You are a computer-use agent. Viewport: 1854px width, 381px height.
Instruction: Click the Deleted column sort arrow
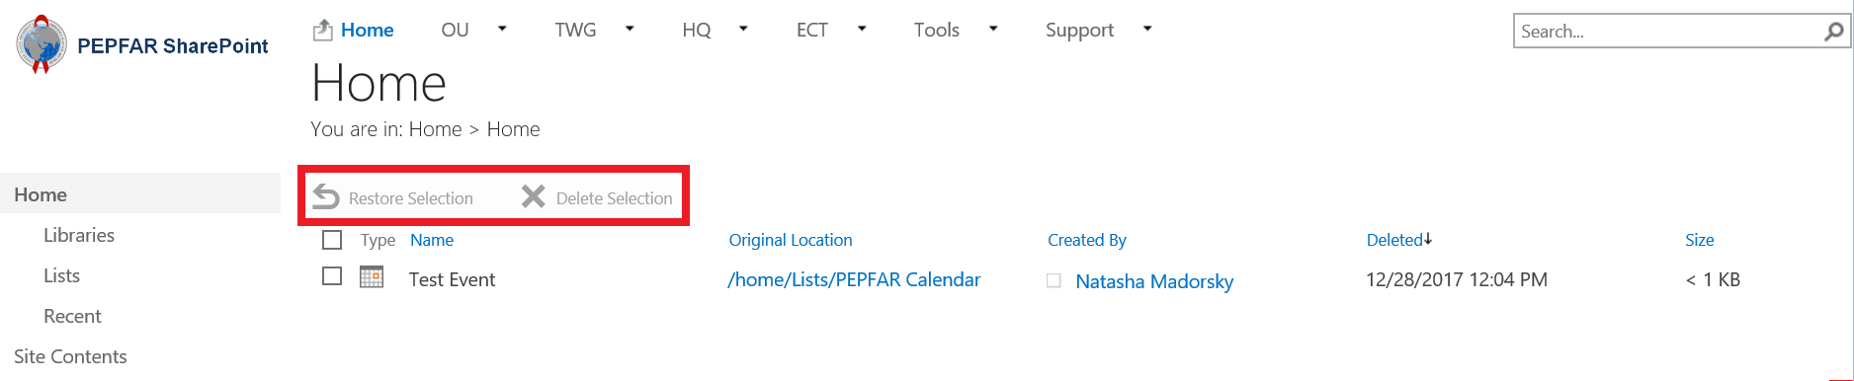(x=1428, y=239)
